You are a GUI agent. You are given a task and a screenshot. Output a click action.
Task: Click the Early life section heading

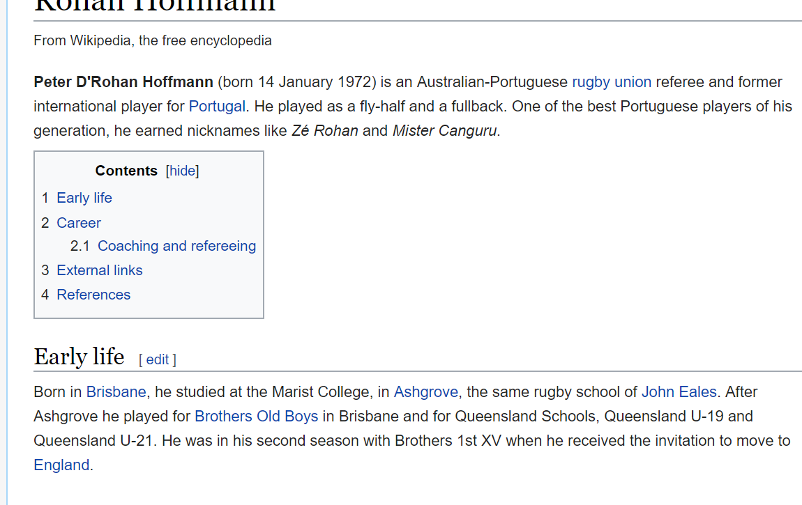tap(79, 357)
